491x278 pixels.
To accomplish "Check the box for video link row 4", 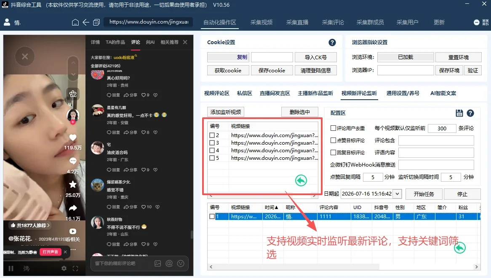I will click(x=212, y=151).
